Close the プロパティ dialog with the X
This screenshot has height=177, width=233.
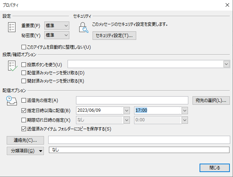(x=227, y=5)
